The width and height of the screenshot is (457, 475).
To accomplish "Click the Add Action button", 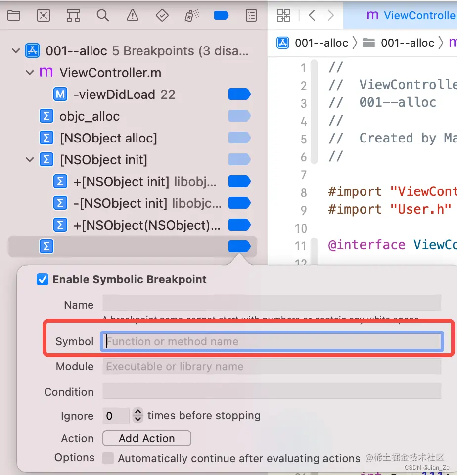I will pyautogui.click(x=147, y=438).
